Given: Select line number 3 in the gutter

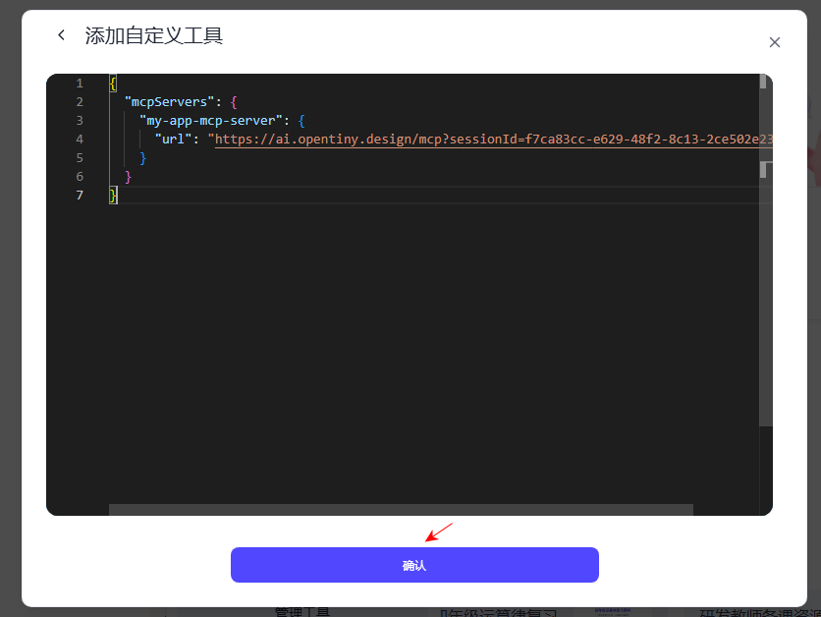Looking at the screenshot, I should coord(80,121).
